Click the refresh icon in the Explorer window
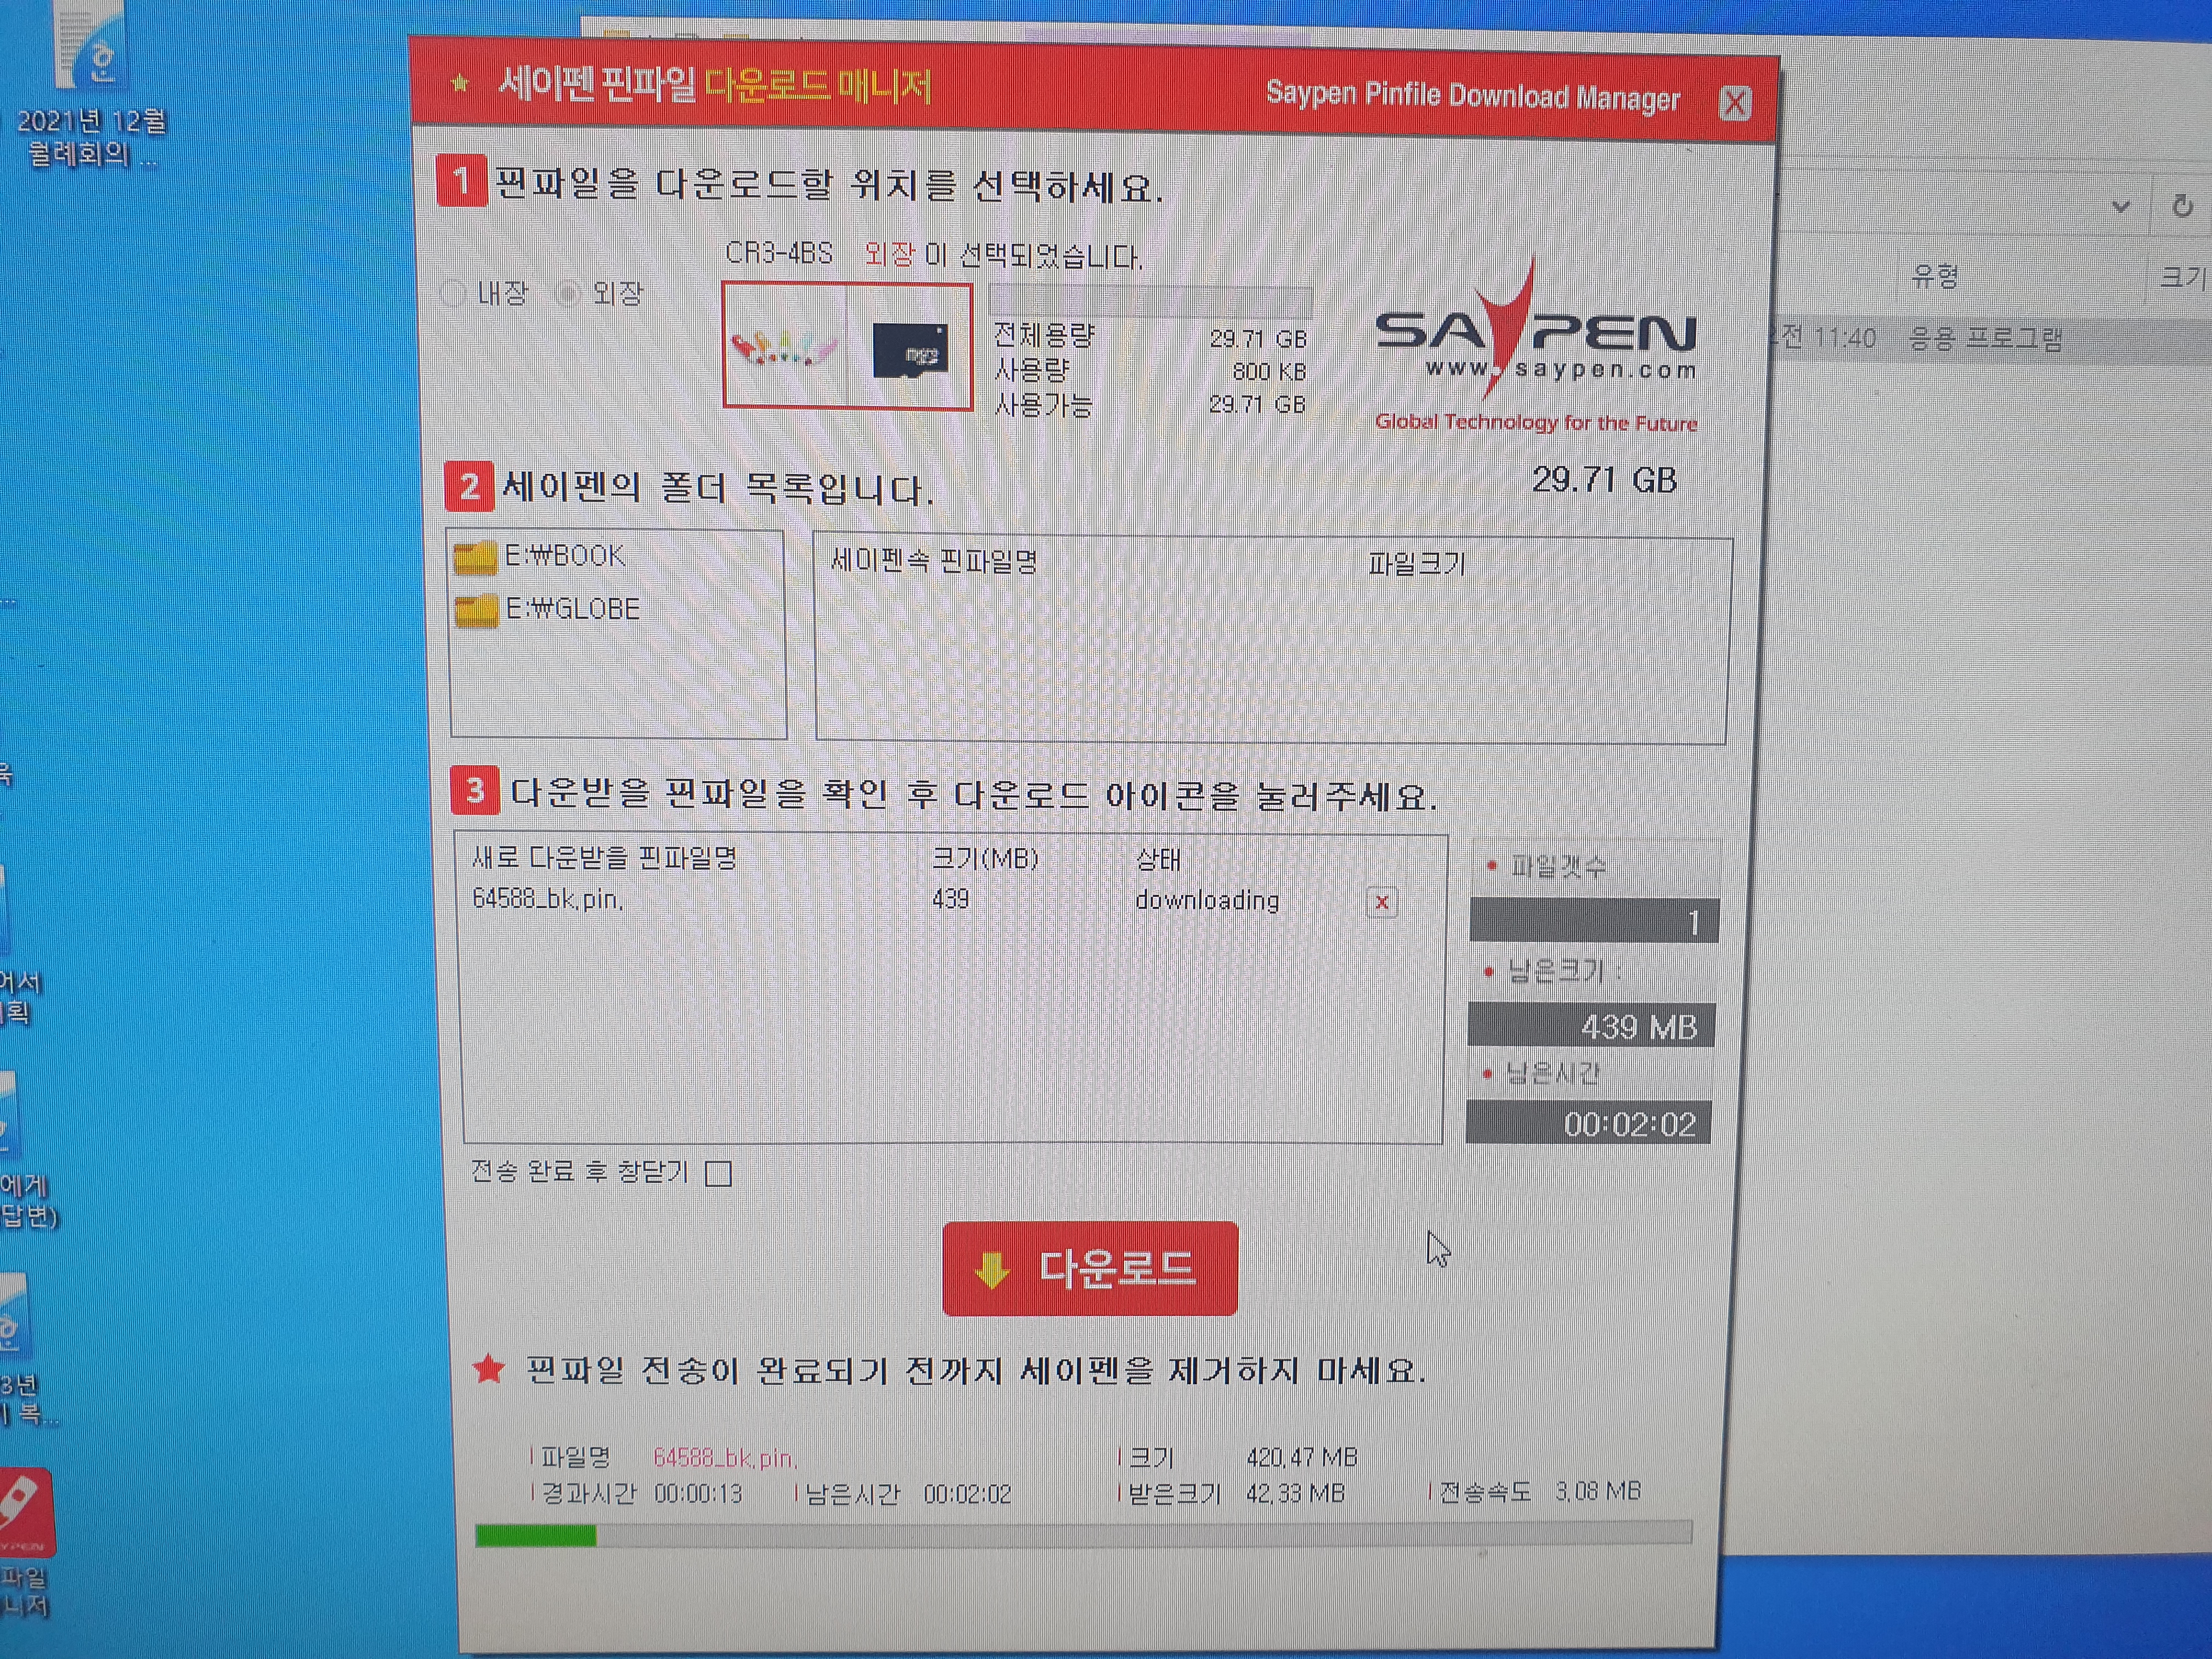This screenshot has width=2212, height=1659. point(2182,207)
